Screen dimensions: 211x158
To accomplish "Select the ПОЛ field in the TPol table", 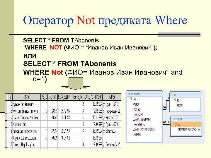I will point(180,105).
